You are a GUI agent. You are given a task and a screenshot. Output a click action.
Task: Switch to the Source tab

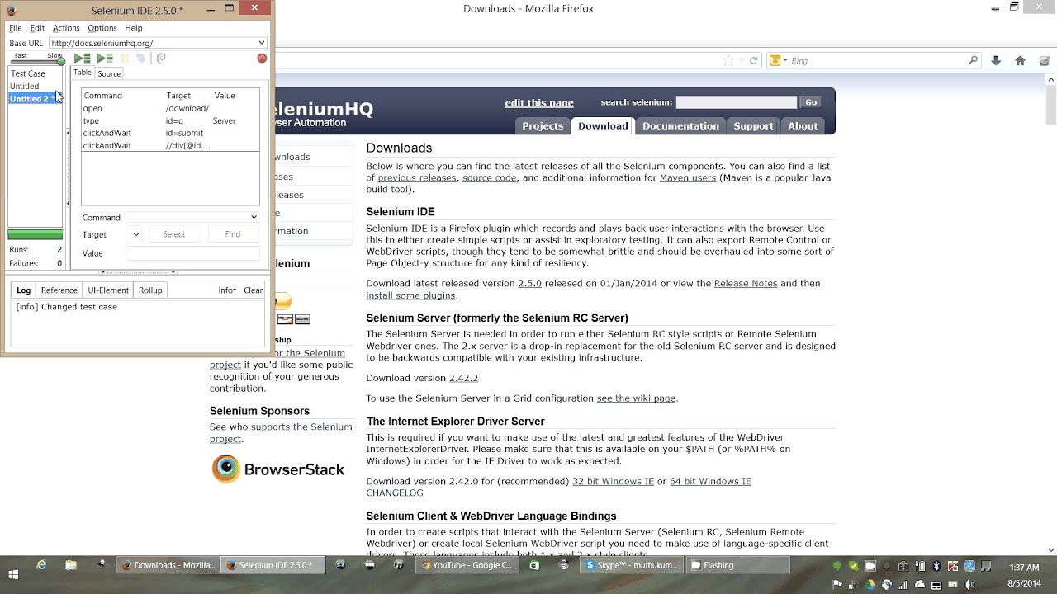coord(109,73)
